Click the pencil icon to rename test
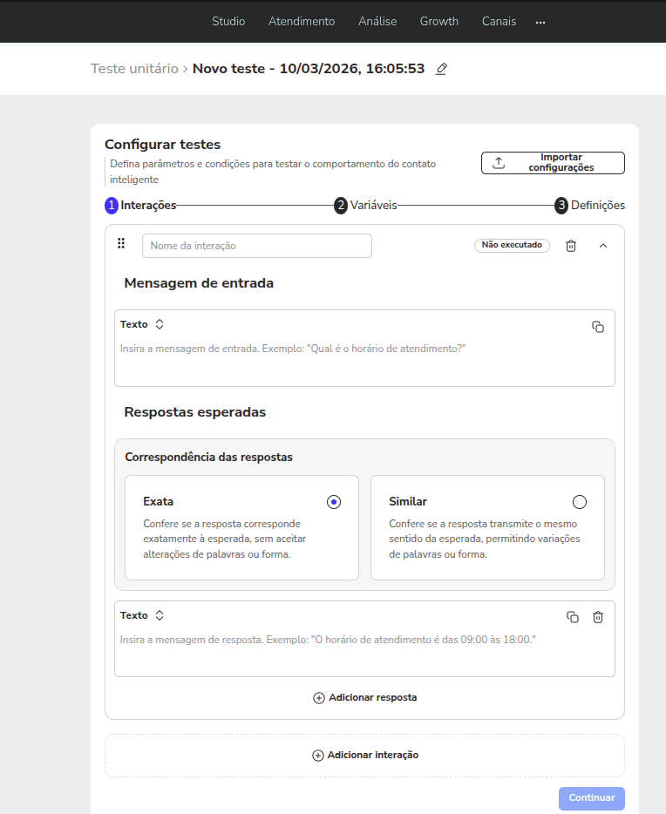This screenshot has height=814, width=666. coord(441,69)
